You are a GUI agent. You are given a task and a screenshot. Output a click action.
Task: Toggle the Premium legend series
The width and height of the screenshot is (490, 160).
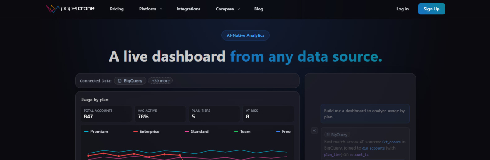pos(96,132)
